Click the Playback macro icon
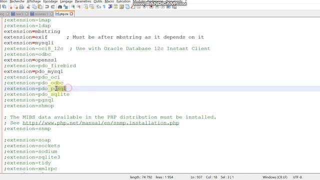This screenshot has width=320, height=180. point(163,6)
